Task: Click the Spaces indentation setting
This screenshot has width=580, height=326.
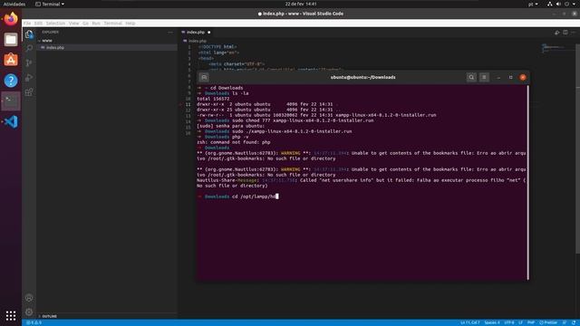Action: pyautogui.click(x=492, y=322)
